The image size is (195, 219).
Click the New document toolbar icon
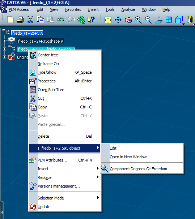click(10, 20)
